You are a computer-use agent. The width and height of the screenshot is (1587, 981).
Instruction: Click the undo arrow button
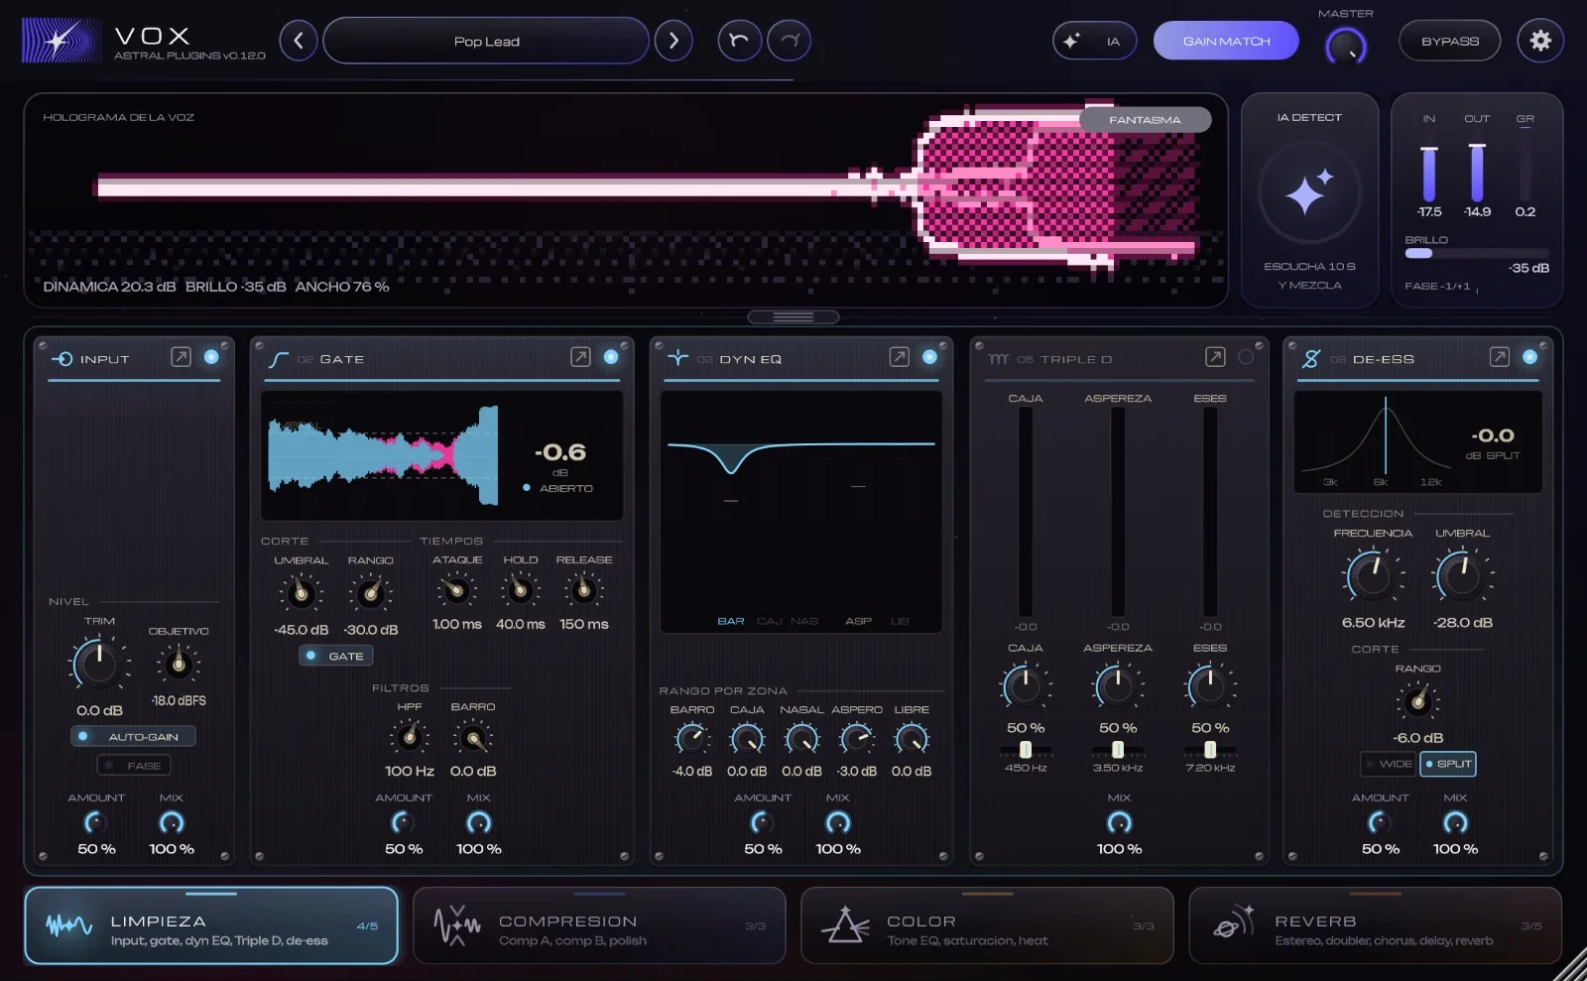[739, 41]
